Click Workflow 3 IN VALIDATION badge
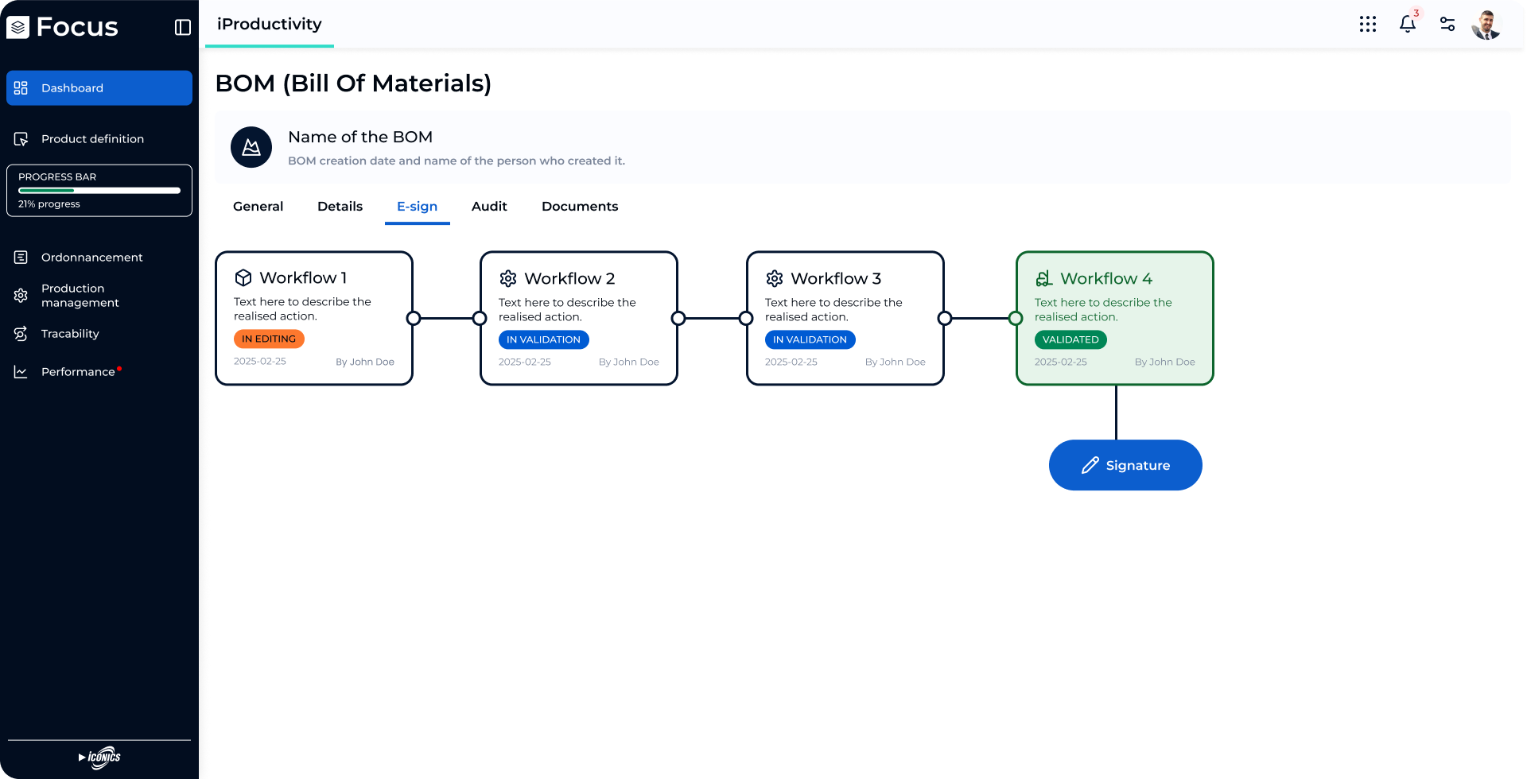Screen dimensions: 1527x779 (810, 339)
